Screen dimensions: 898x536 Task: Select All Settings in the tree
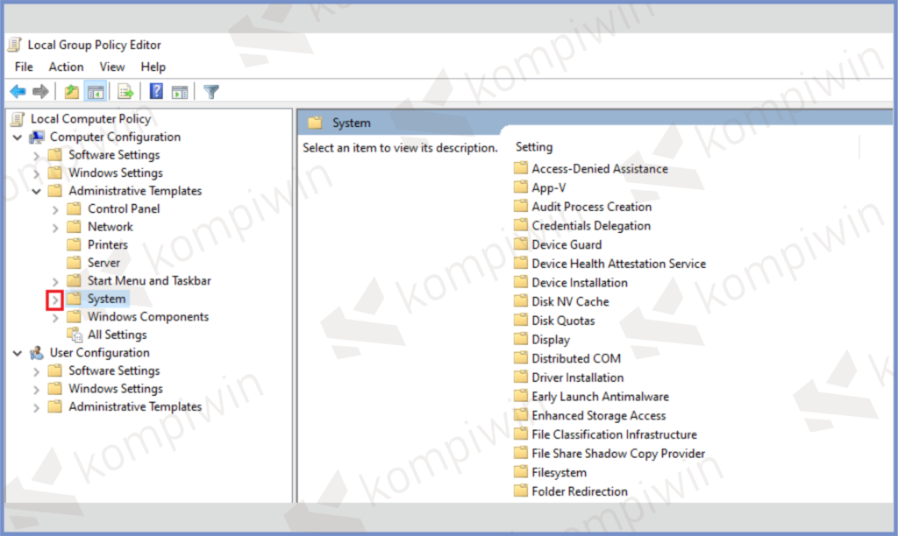click(117, 335)
